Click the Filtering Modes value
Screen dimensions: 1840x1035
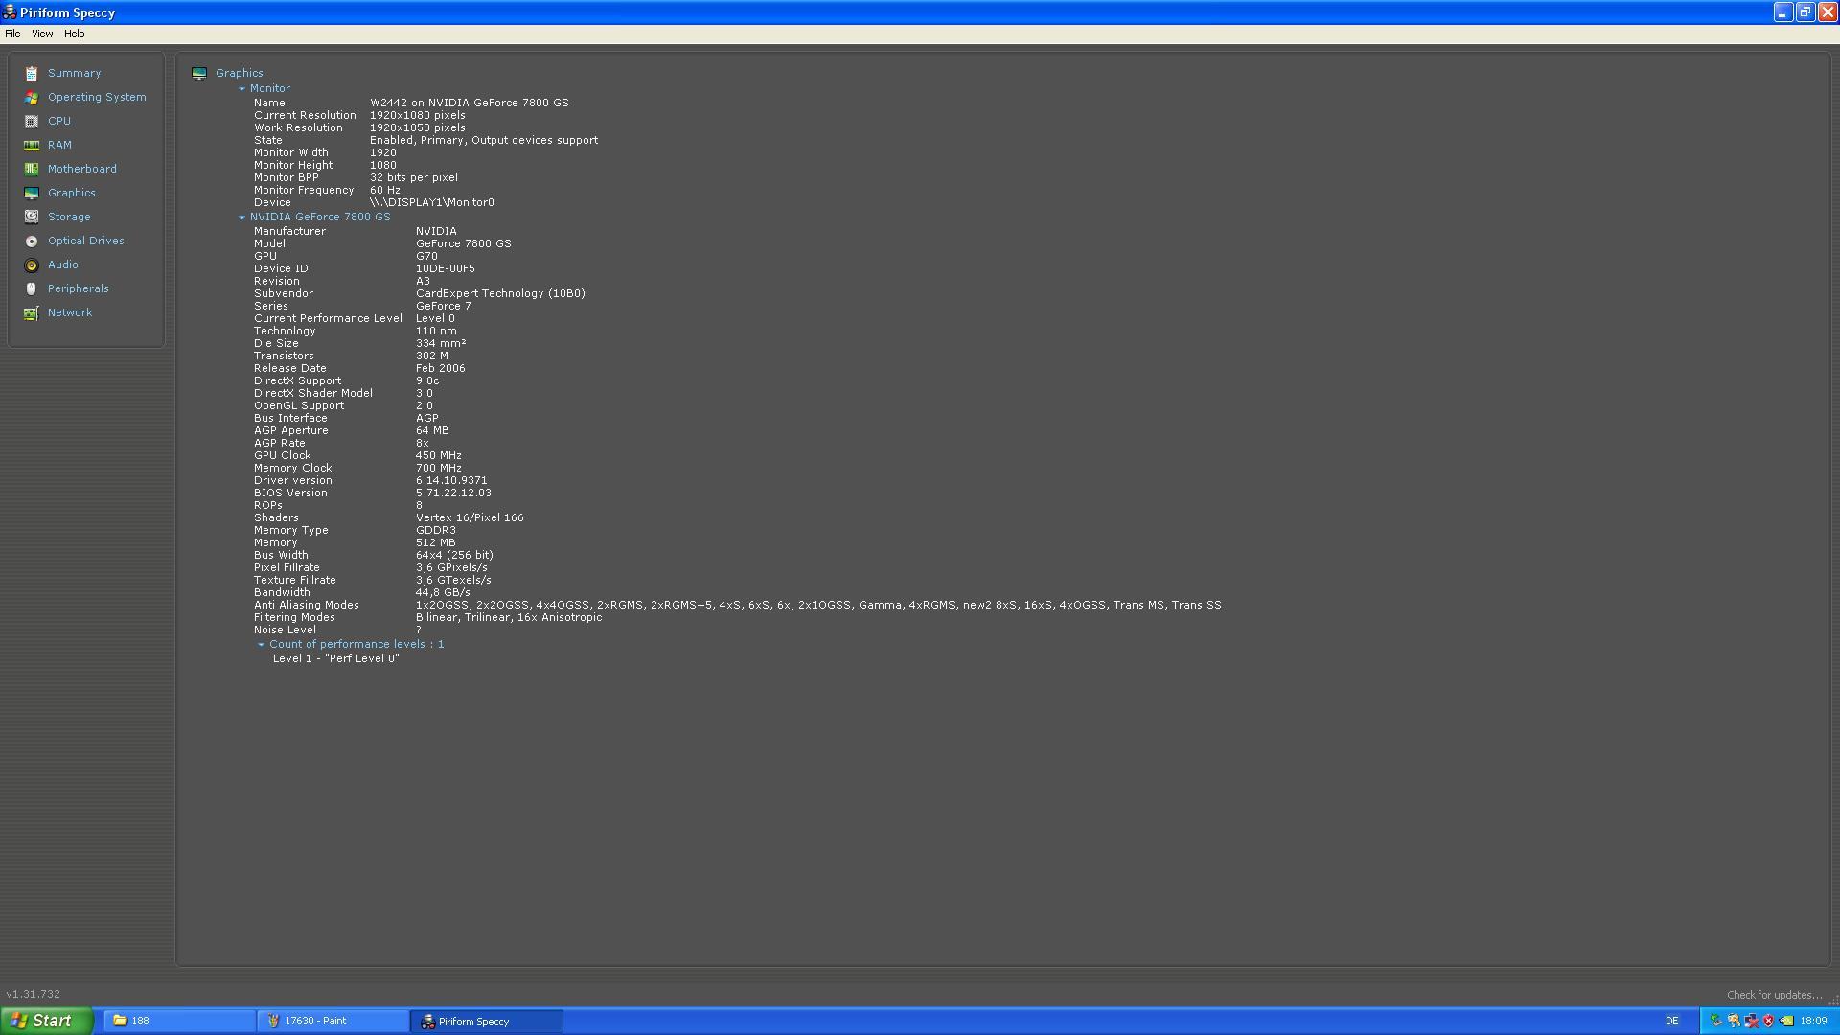pyautogui.click(x=509, y=617)
